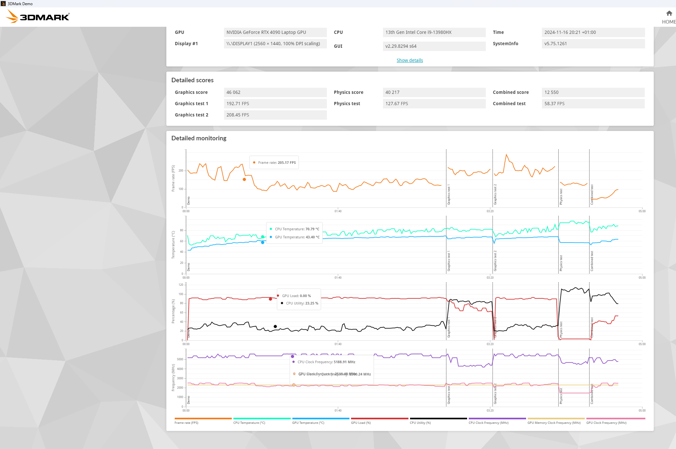
Task: Click the 3DMark logo
Action: pyautogui.click(x=38, y=16)
